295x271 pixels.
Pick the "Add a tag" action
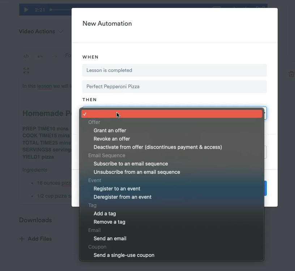[x=104, y=214]
